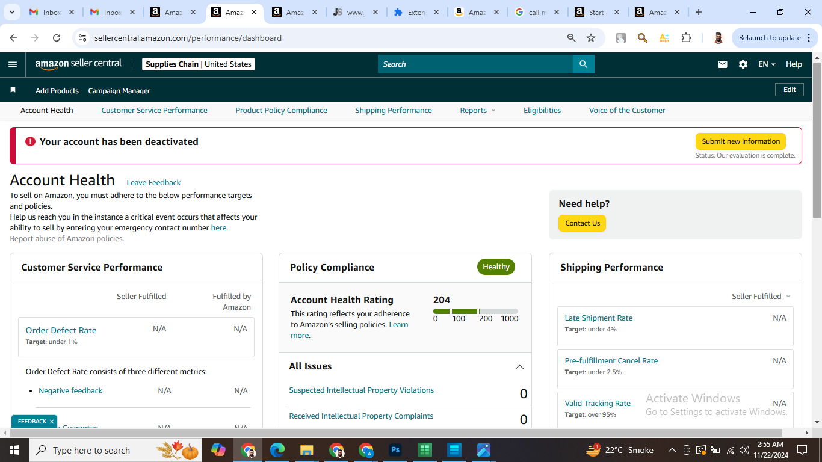Image resolution: width=822 pixels, height=462 pixels.
Task: Open Microsoft Edge from taskbar
Action: (277, 450)
